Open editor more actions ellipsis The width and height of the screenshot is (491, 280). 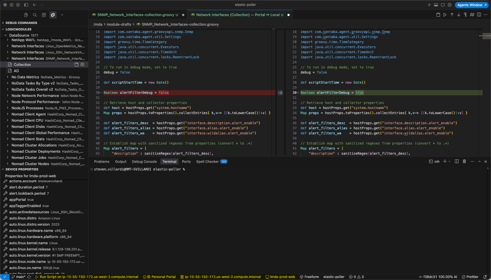(x=486, y=15)
